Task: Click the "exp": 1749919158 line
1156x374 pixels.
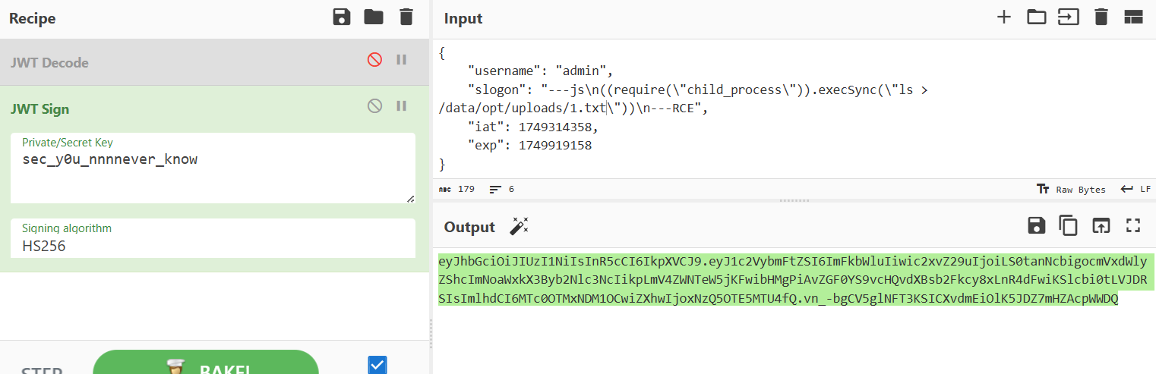Action: pyautogui.click(x=530, y=145)
